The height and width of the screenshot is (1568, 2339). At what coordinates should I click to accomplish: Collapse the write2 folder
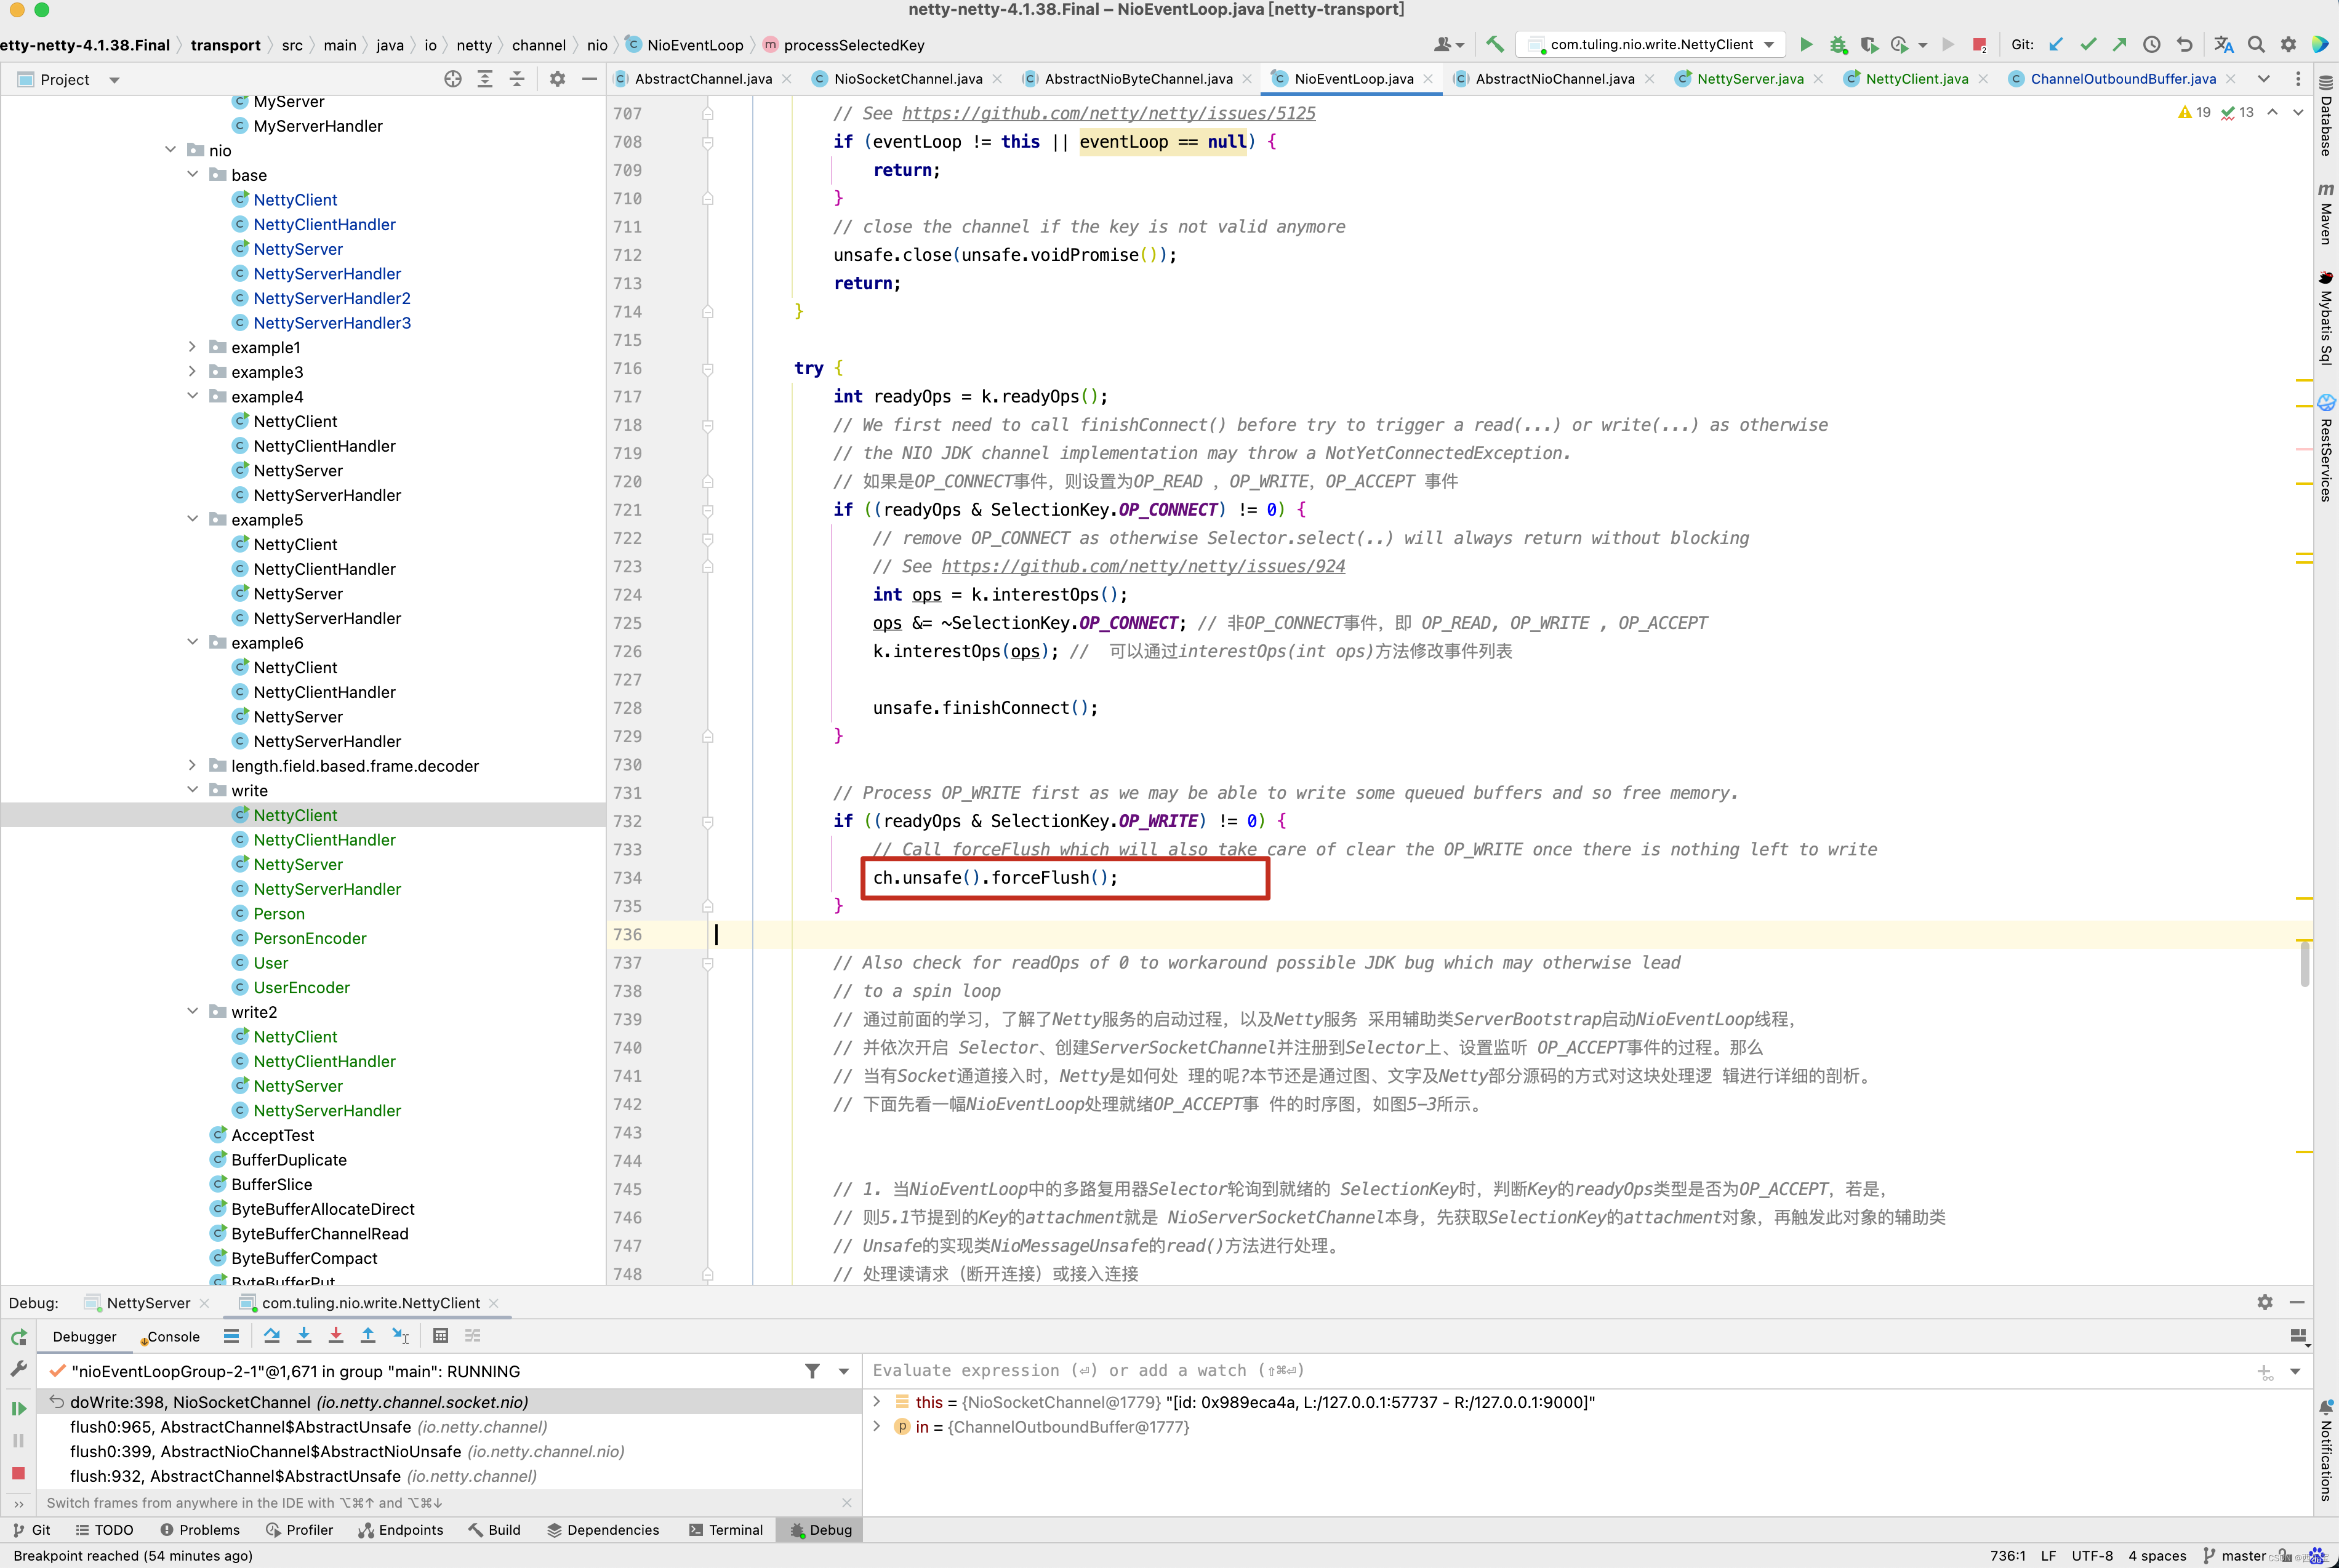(193, 1012)
